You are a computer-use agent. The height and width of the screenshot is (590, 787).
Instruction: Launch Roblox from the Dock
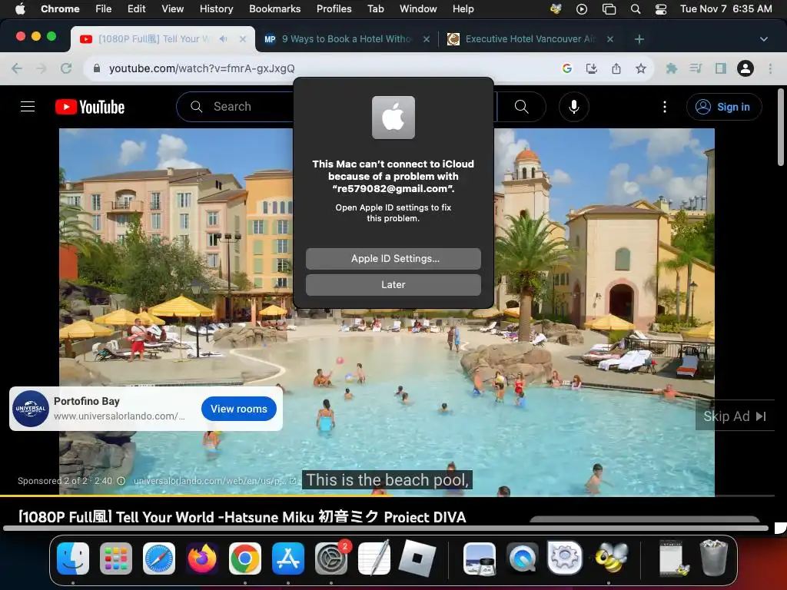coord(417,559)
